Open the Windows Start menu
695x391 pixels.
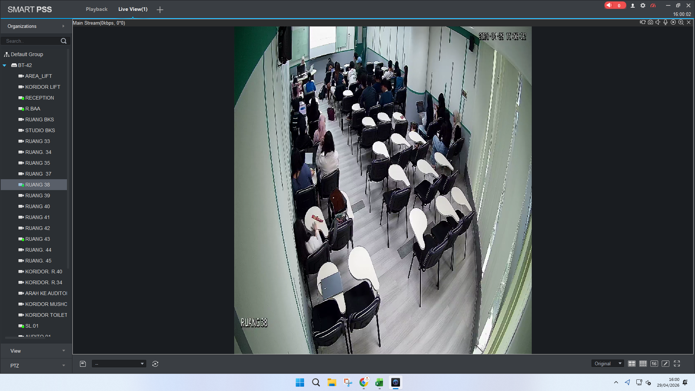pos(300,383)
